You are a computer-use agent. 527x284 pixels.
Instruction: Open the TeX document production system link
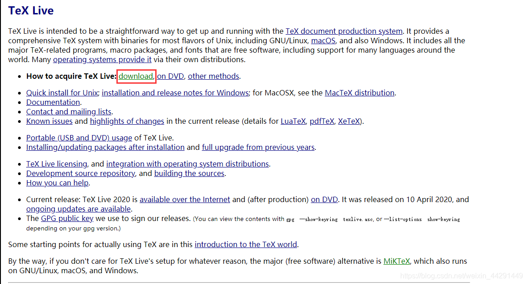[344, 31]
